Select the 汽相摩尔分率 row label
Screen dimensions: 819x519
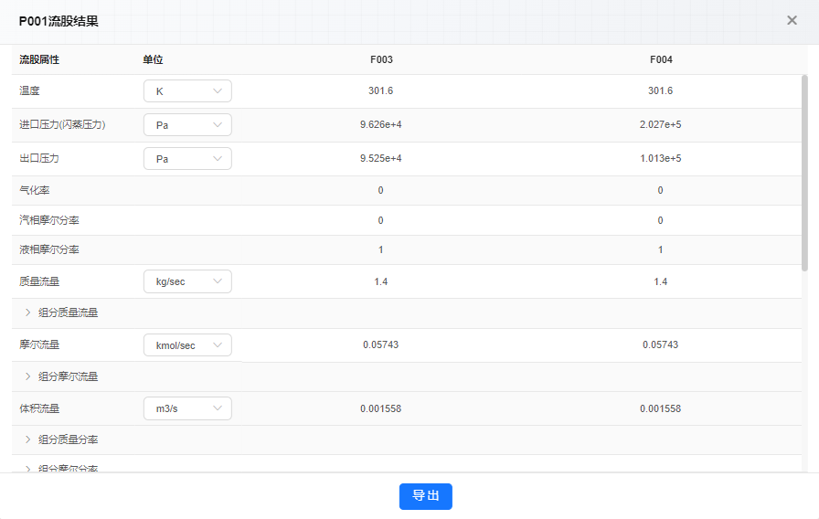tap(49, 220)
